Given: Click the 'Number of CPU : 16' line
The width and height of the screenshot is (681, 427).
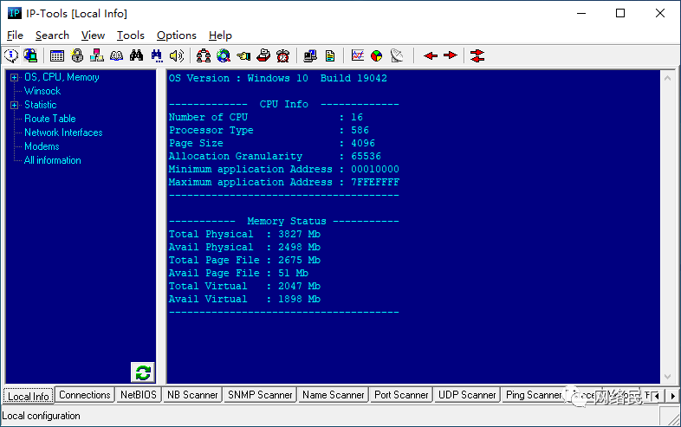Looking at the screenshot, I should pyautogui.click(x=266, y=118).
